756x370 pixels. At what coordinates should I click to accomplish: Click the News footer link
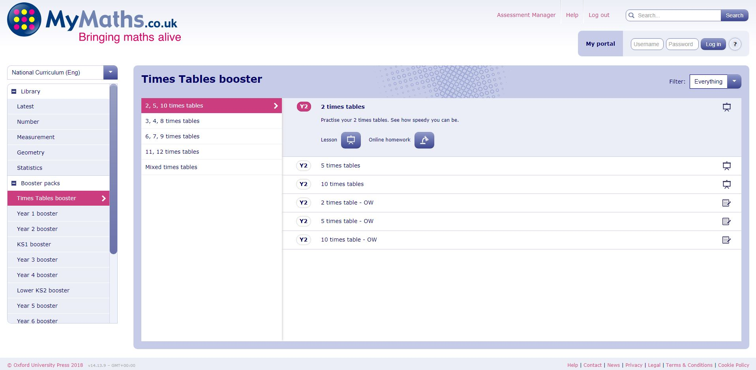[x=613, y=365]
